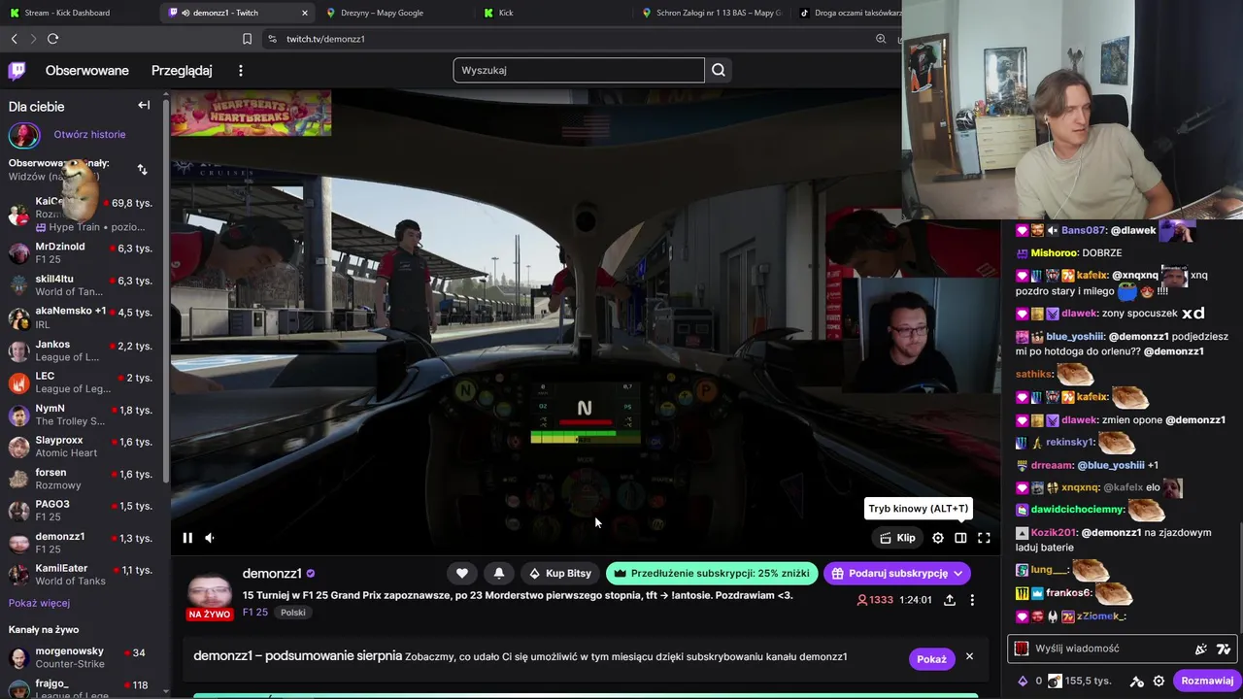Close the demonzz1 - Twitch browser tab
The height and width of the screenshot is (699, 1243).
tap(305, 13)
